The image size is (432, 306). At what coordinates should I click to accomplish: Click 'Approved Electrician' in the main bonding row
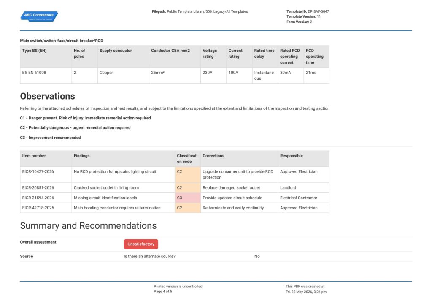click(299, 208)
